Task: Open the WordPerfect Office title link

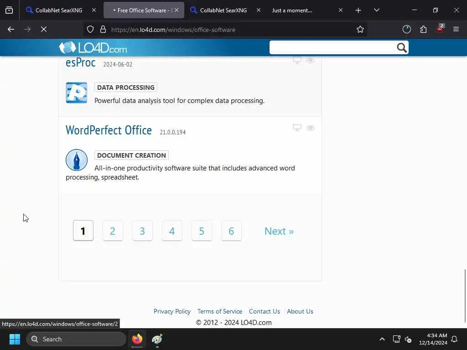Action: 109,130
